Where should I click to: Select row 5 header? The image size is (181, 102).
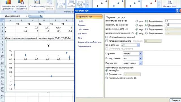2,38
